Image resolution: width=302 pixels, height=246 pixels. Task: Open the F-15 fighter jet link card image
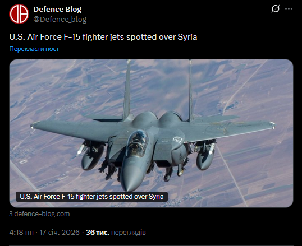(151, 133)
